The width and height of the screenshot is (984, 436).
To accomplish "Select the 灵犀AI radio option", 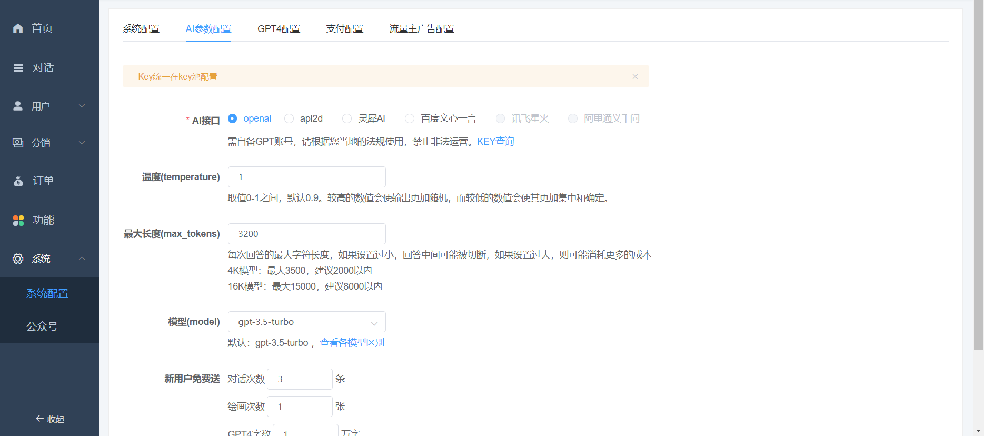I will tap(347, 118).
